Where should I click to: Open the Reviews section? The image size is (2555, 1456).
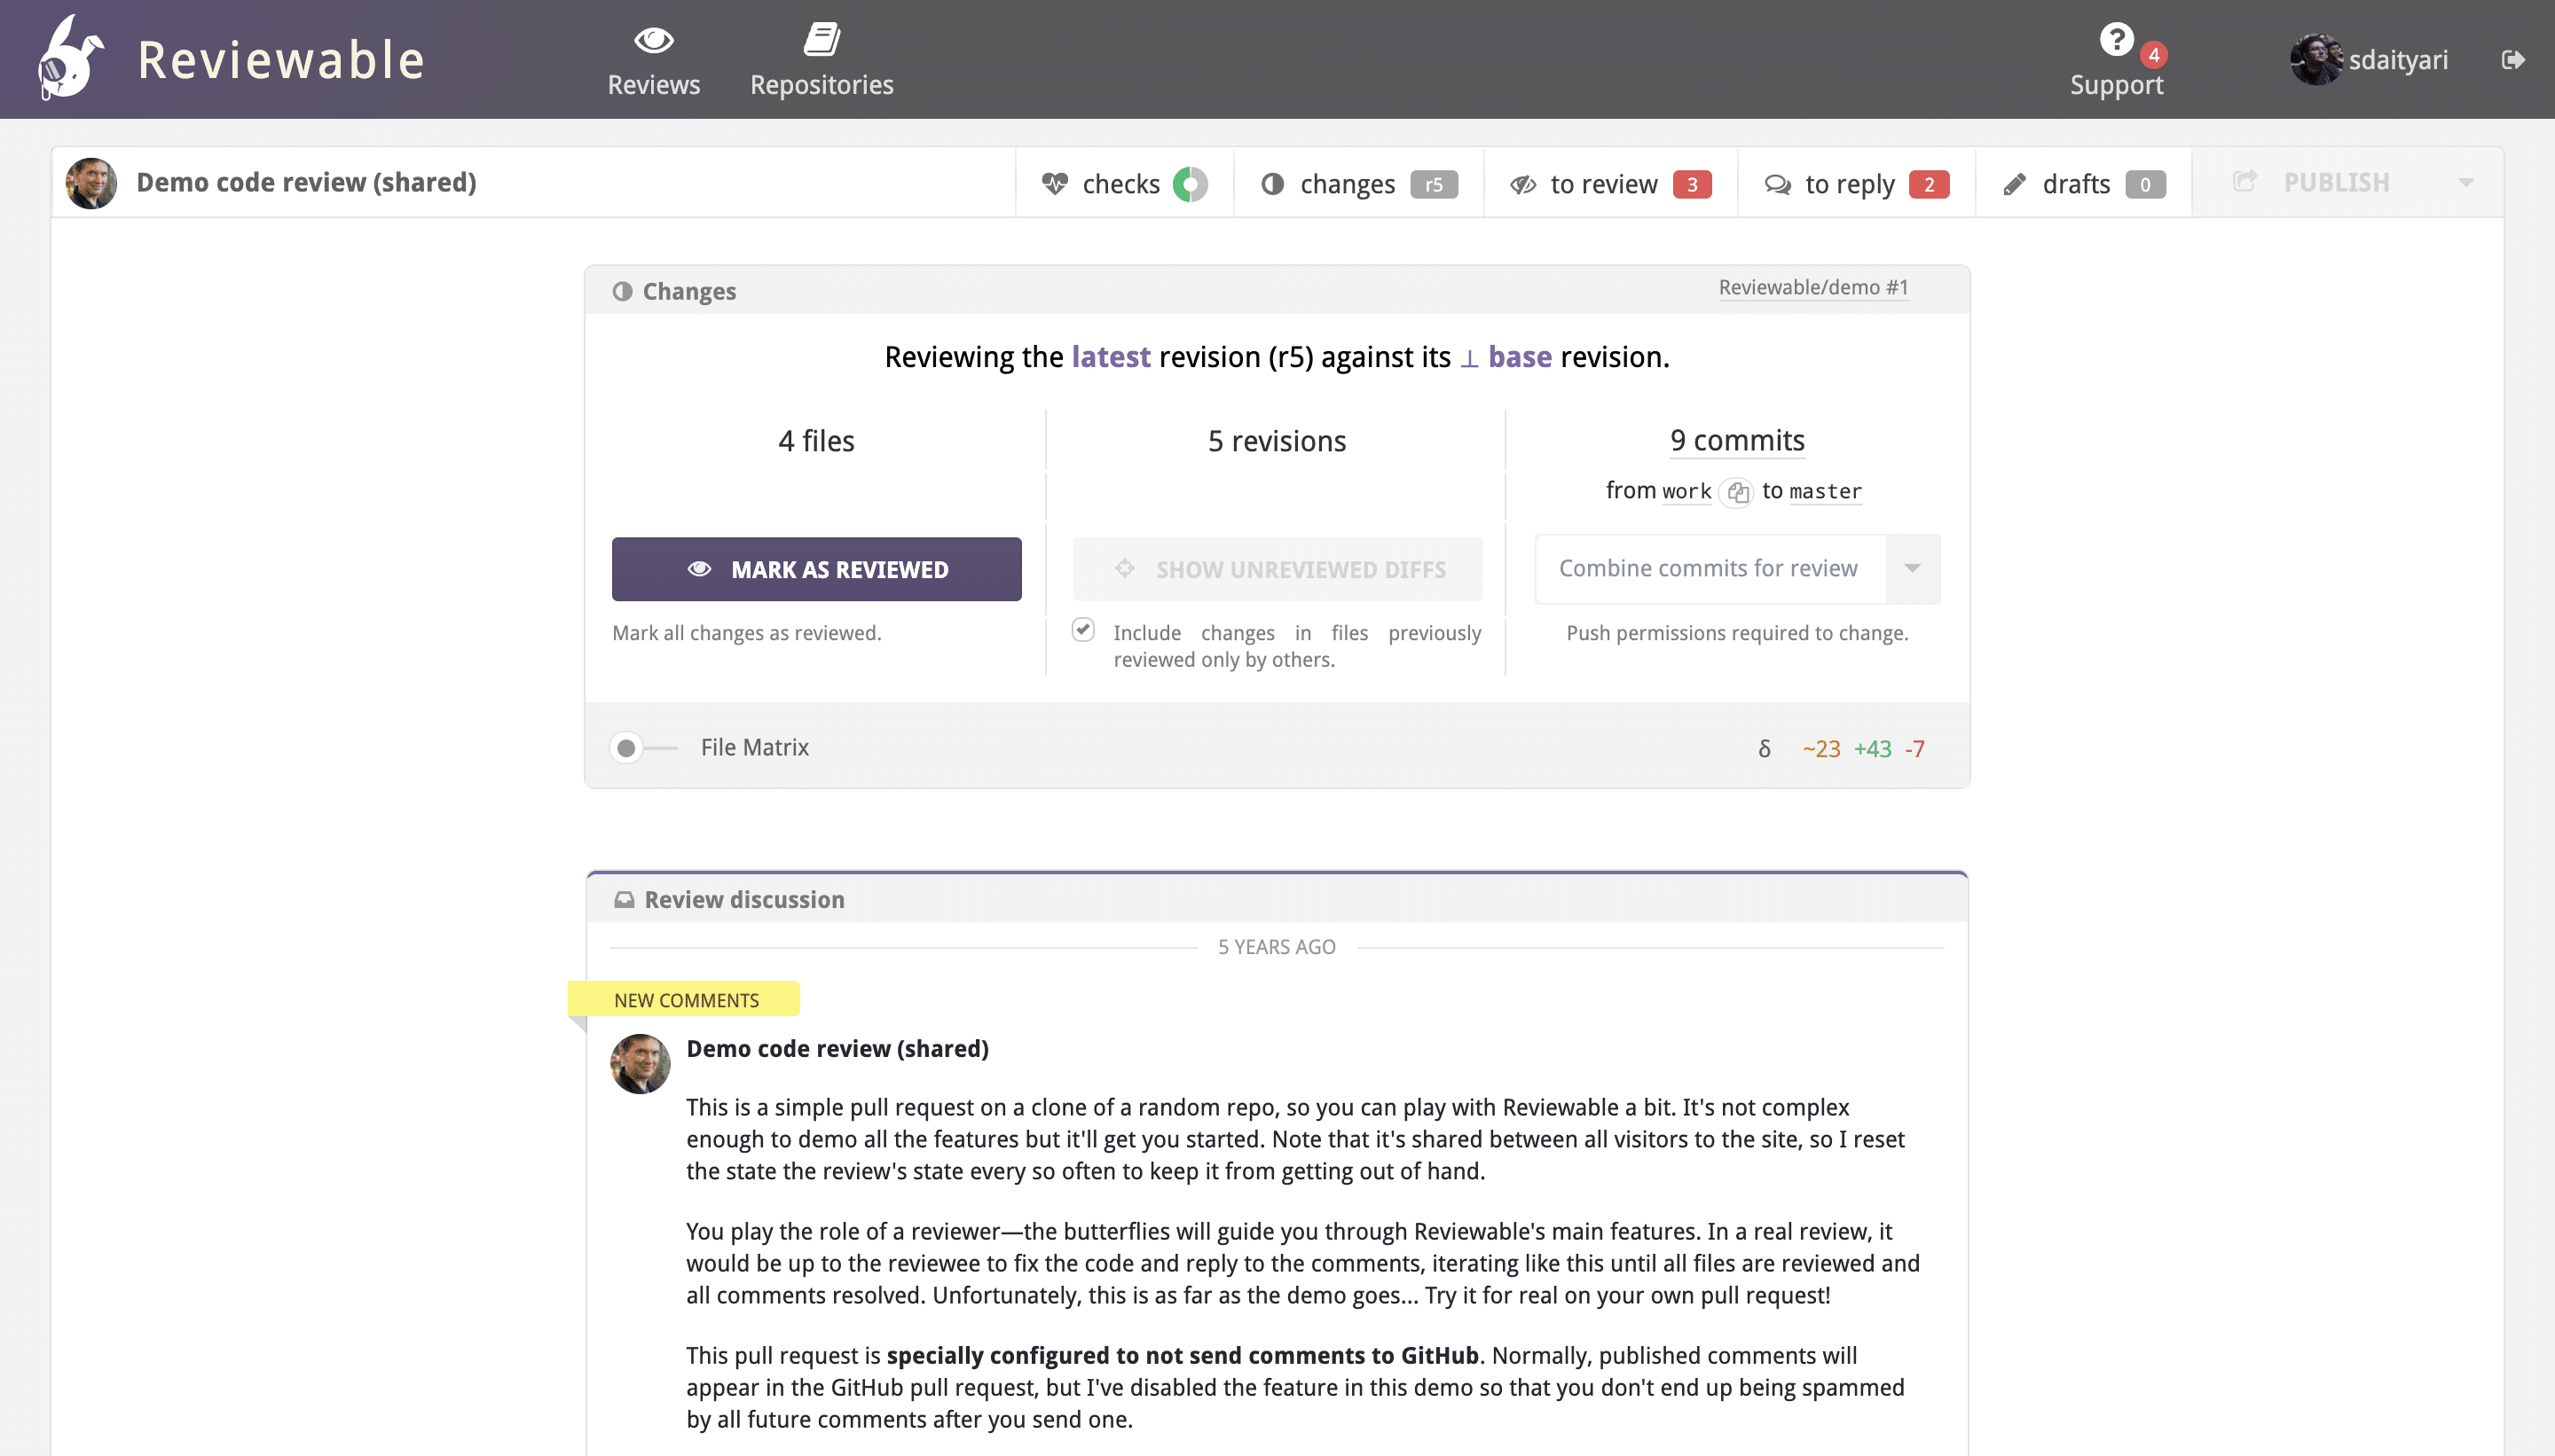coord(653,59)
